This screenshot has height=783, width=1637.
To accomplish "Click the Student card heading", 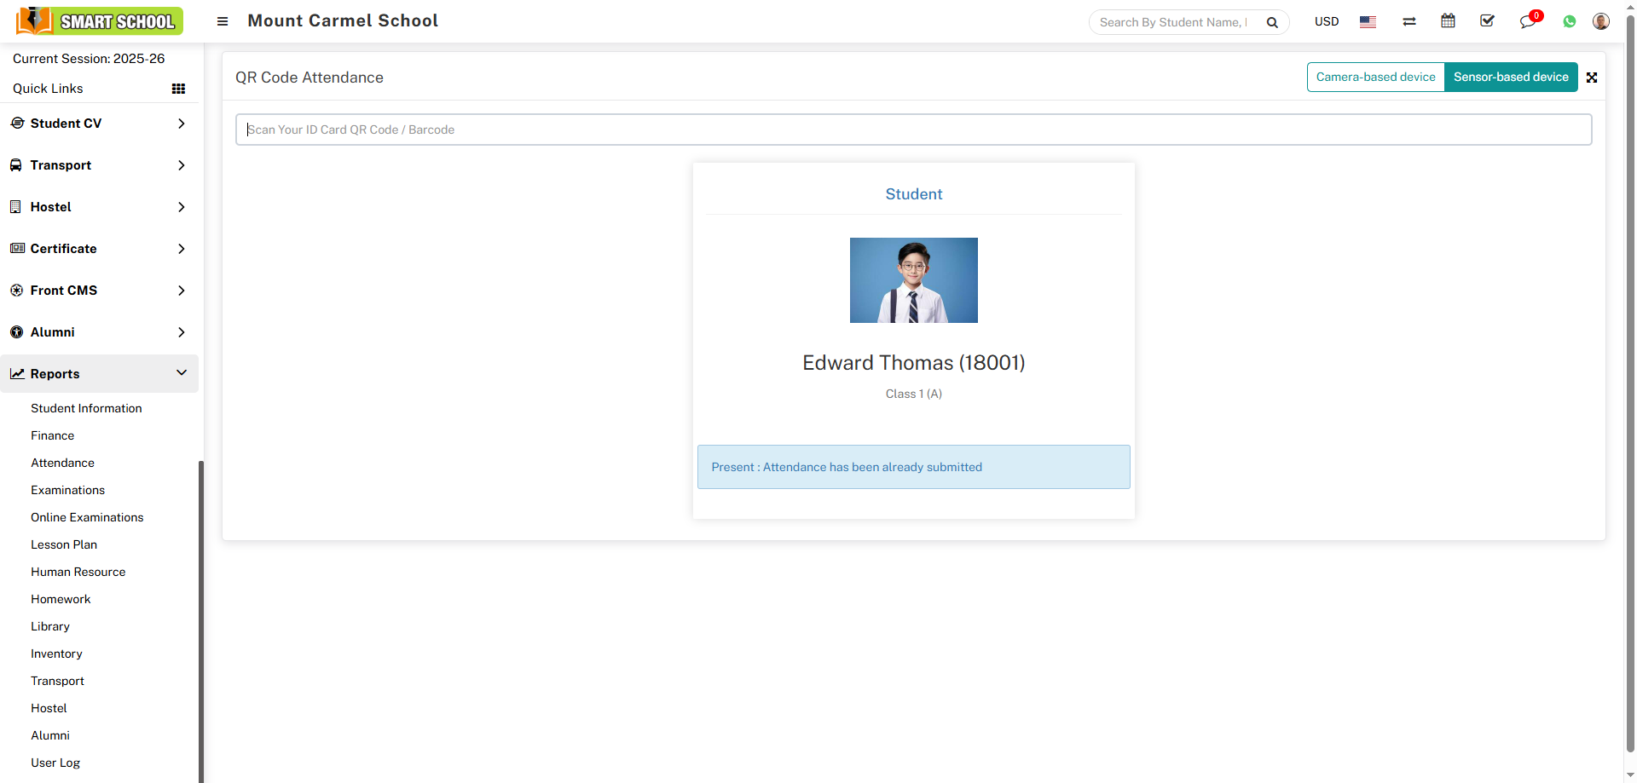I will tap(913, 194).
